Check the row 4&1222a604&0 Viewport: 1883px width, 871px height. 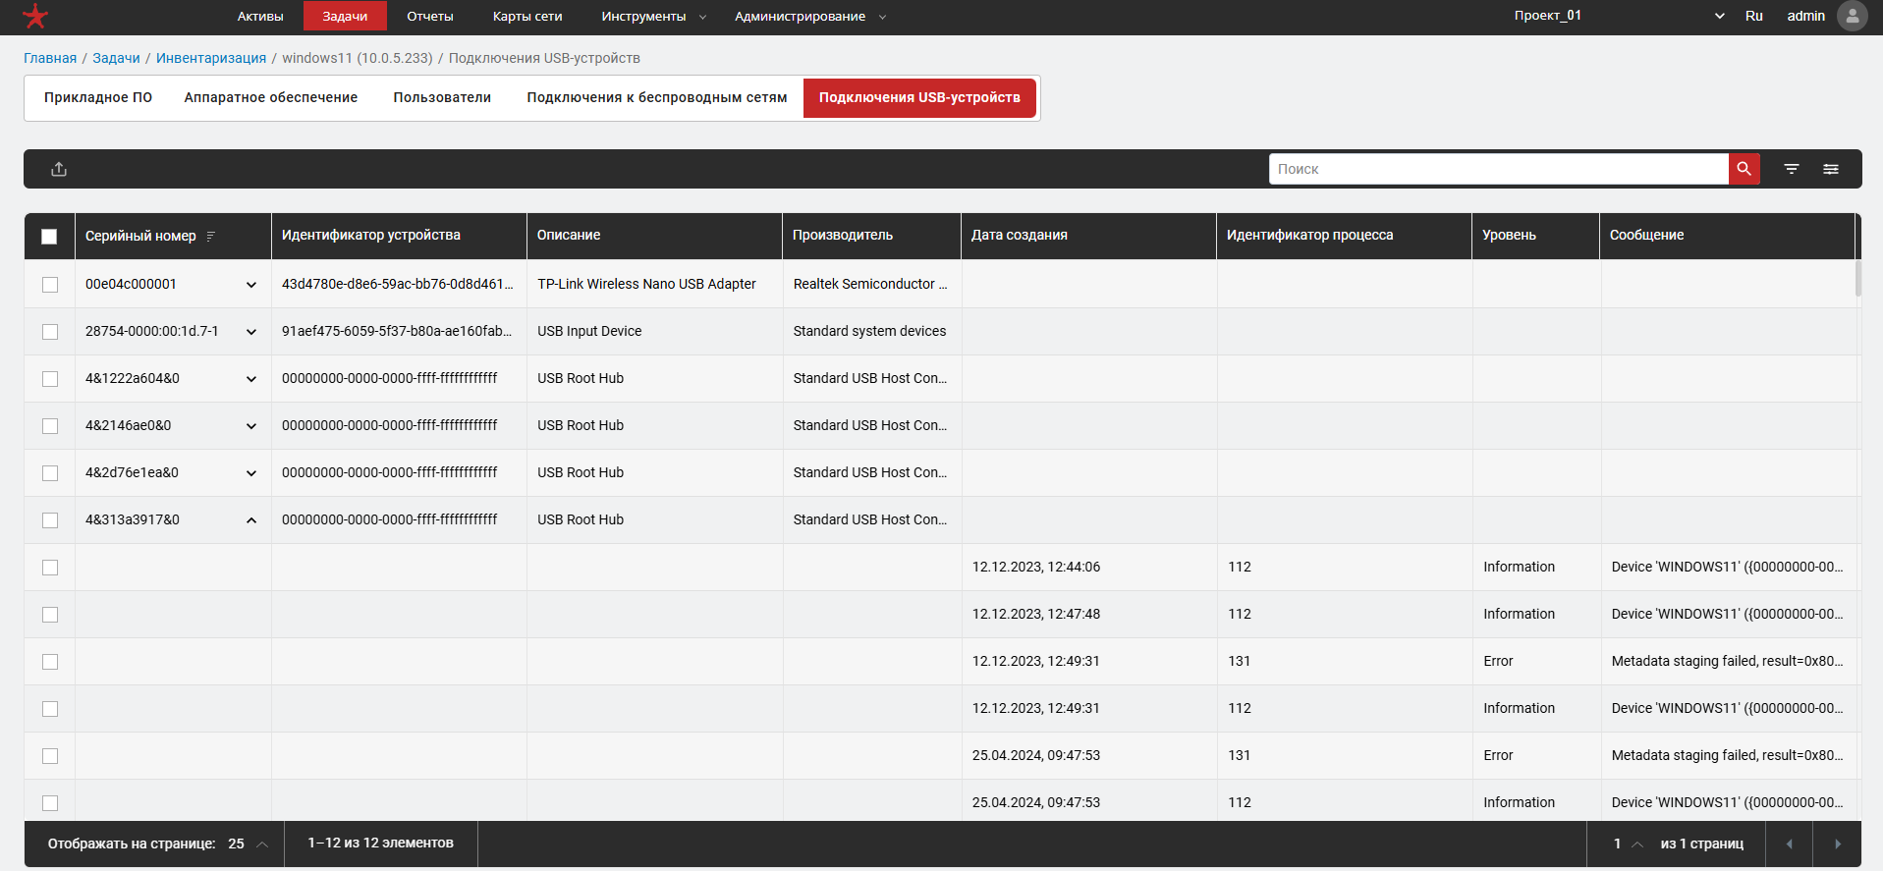pyautogui.click(x=50, y=379)
